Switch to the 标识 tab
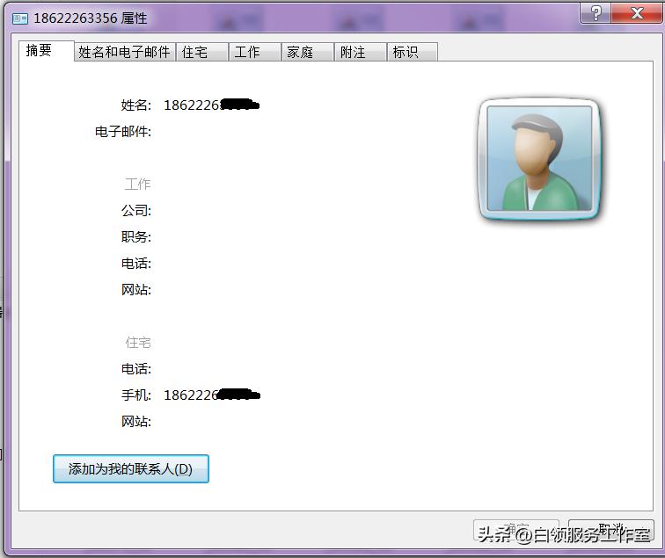This screenshot has width=665, height=558. point(413,52)
